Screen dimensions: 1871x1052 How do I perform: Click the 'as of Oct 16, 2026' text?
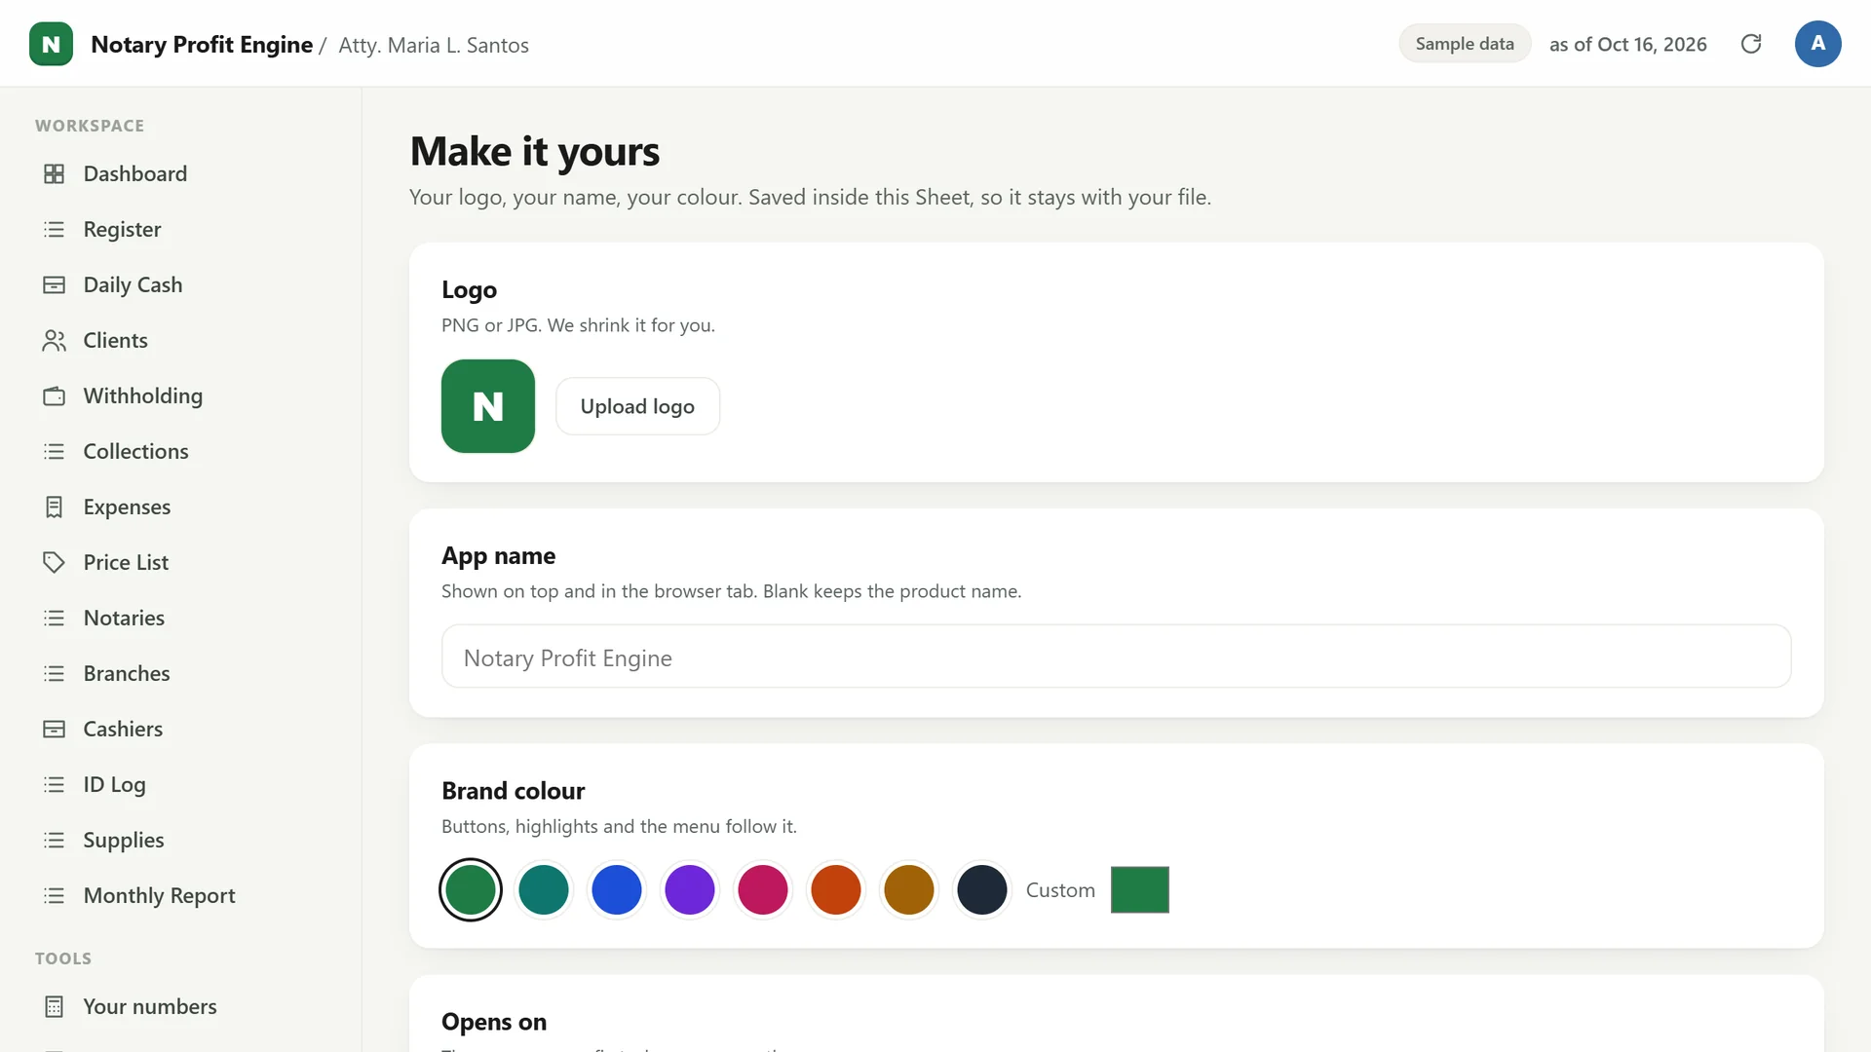[x=1628, y=44]
